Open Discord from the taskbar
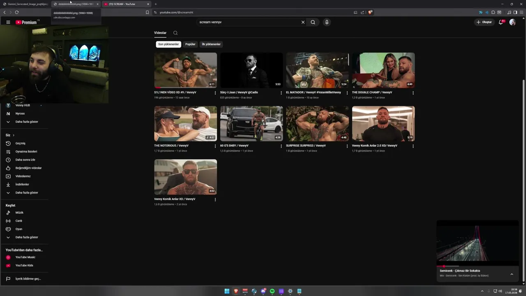This screenshot has height=296, width=526. tap(263, 291)
